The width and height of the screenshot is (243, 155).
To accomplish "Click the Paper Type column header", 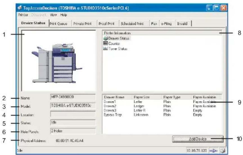I will pyautogui.click(x=177, y=97).
